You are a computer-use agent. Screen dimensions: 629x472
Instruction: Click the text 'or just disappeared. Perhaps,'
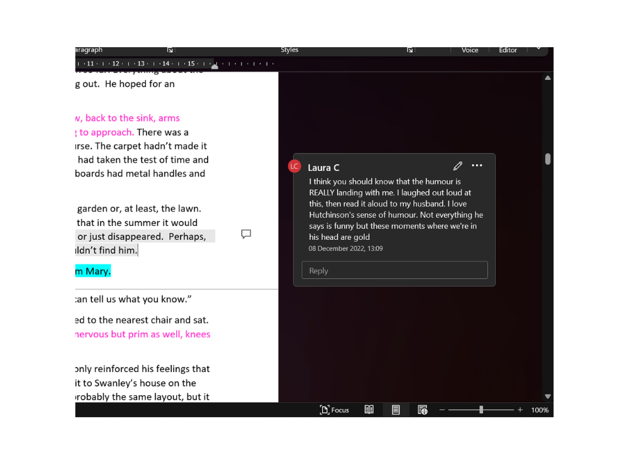click(x=142, y=237)
